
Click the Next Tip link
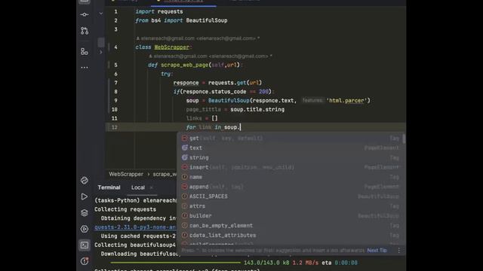click(x=377, y=251)
